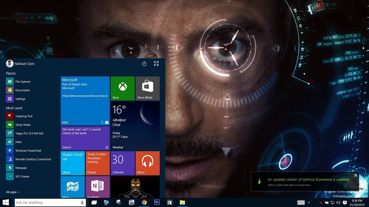Open Photoshop on taskbar
This screenshot has width=369, height=207.
(x=157, y=202)
